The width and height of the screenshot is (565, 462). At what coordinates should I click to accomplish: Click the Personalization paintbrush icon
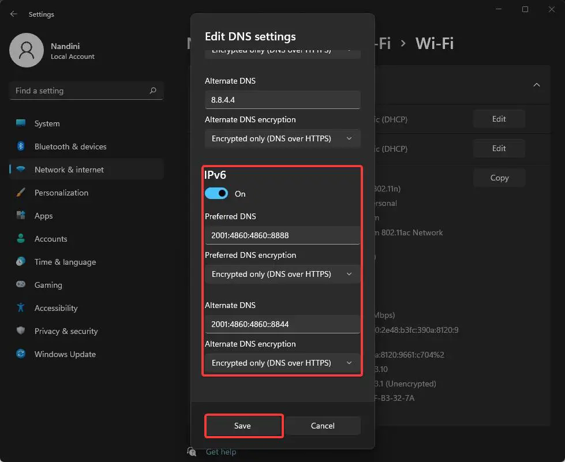[21, 192]
